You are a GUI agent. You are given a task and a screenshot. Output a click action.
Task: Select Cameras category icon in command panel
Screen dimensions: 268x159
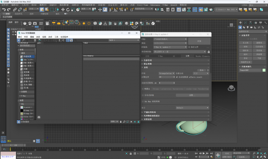(251, 27)
